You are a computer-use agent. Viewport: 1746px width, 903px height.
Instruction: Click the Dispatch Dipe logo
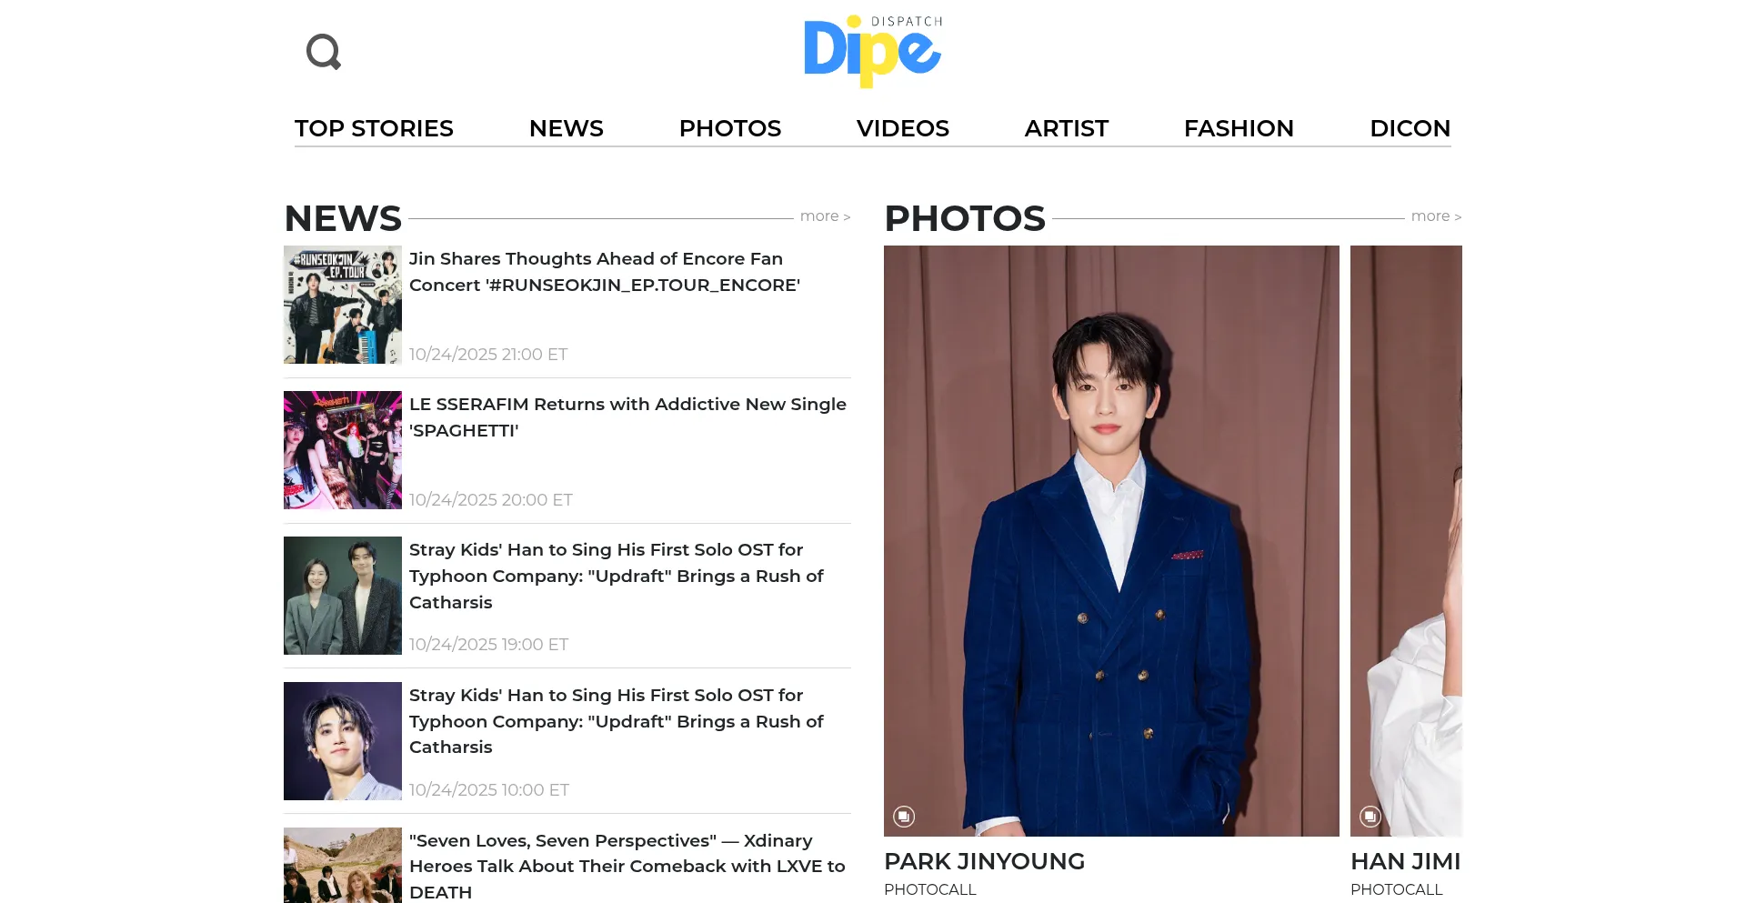(x=873, y=51)
